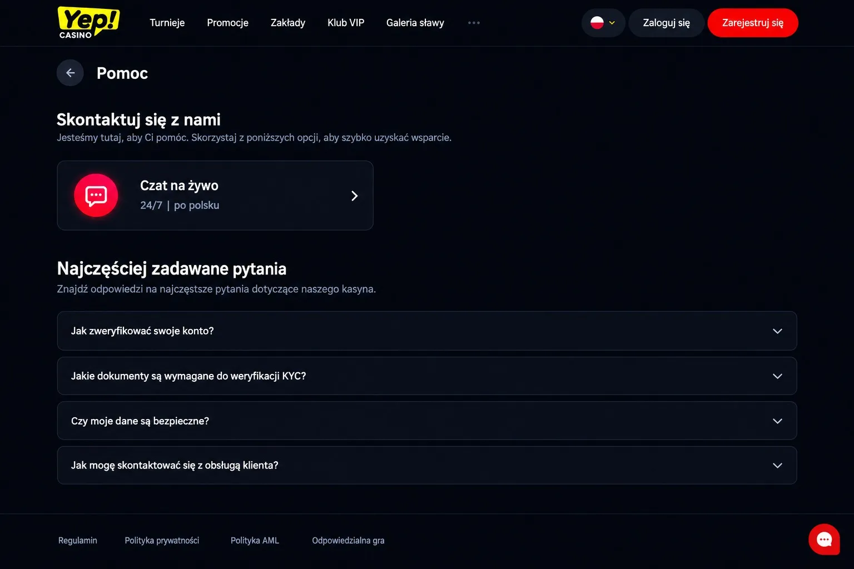
Task: Click the 'Pomoc' page title
Action: click(122, 73)
